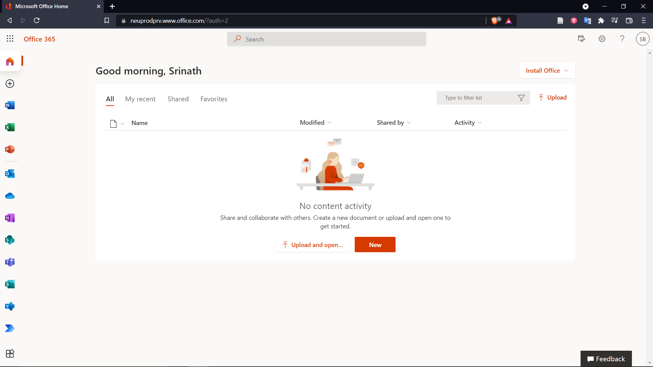Open the file type filter chevron
The image size is (653, 367).
(x=122, y=124)
